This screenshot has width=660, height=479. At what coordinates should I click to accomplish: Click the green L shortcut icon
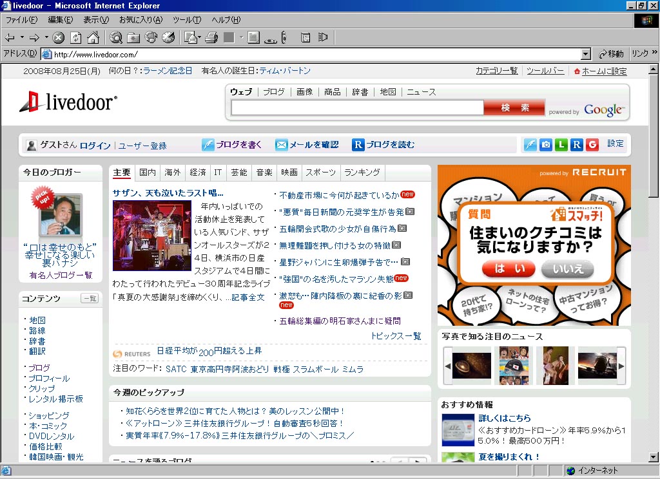coord(561,145)
